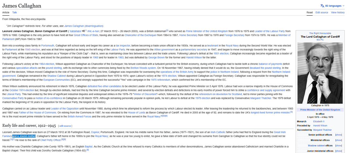349x153 pixels.
Task: Follow the Foreign Secretary link
Action: pos(234,35)
